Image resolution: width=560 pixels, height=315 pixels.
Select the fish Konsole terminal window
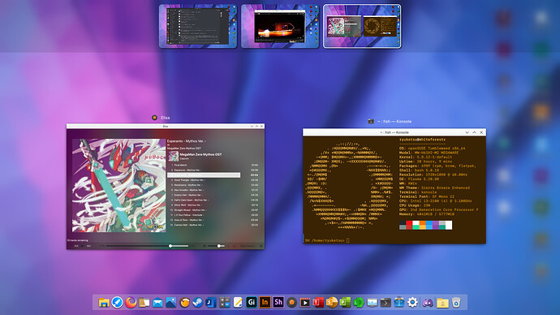pyautogui.click(x=394, y=187)
